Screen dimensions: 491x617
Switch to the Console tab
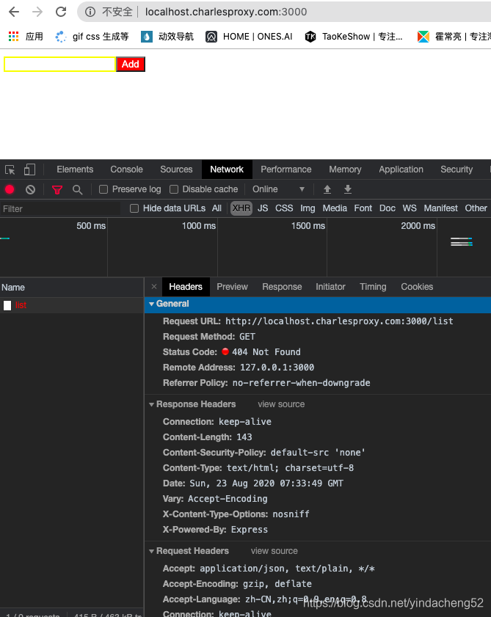126,169
